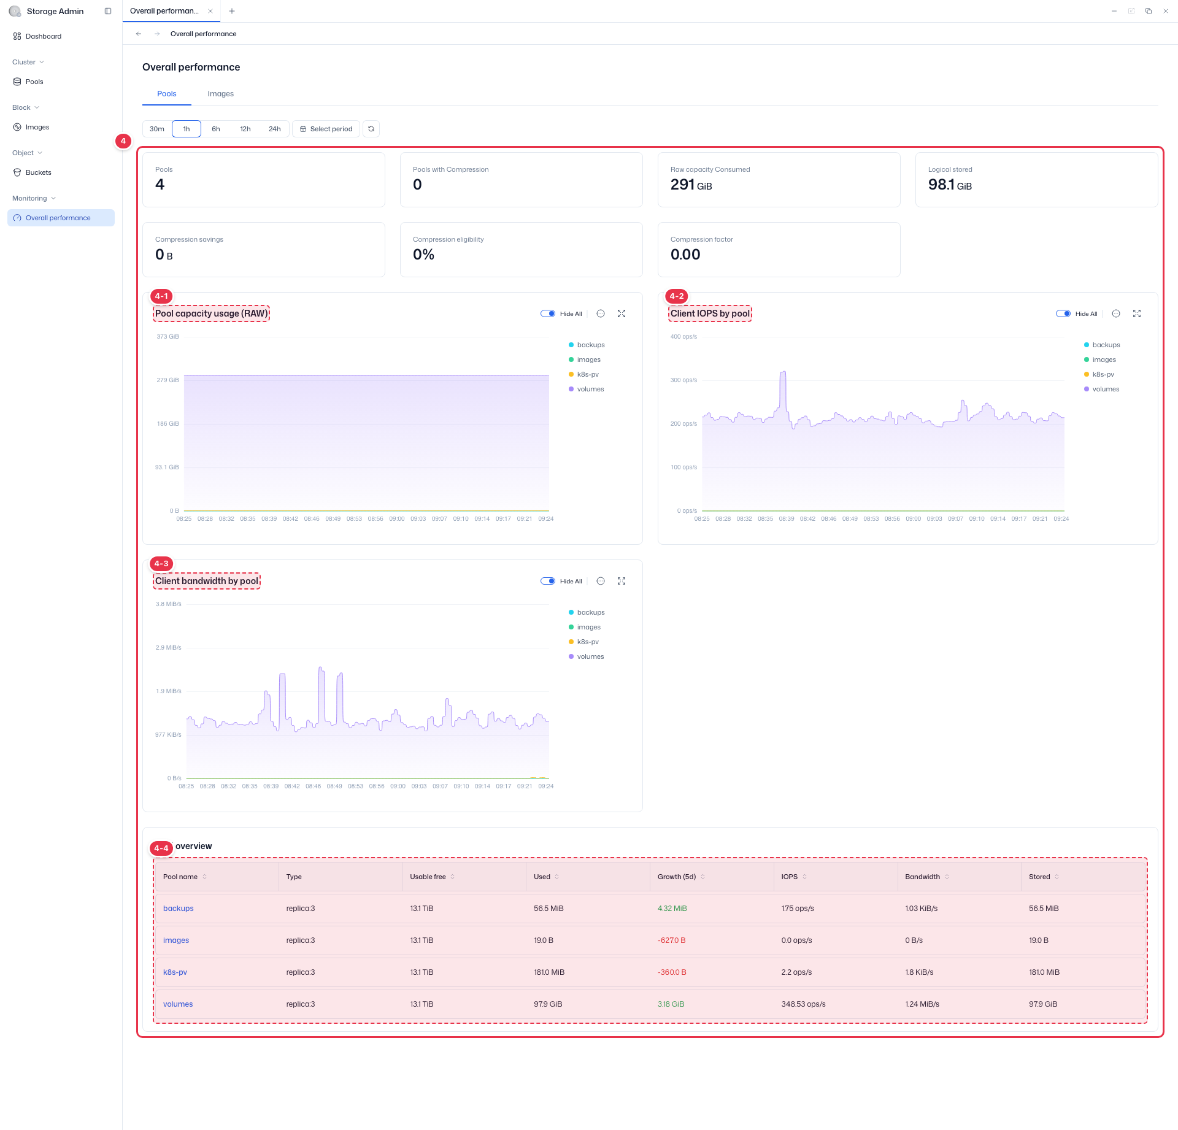Open Pools in the sidebar
The width and height of the screenshot is (1178, 1130).
[x=61, y=82]
